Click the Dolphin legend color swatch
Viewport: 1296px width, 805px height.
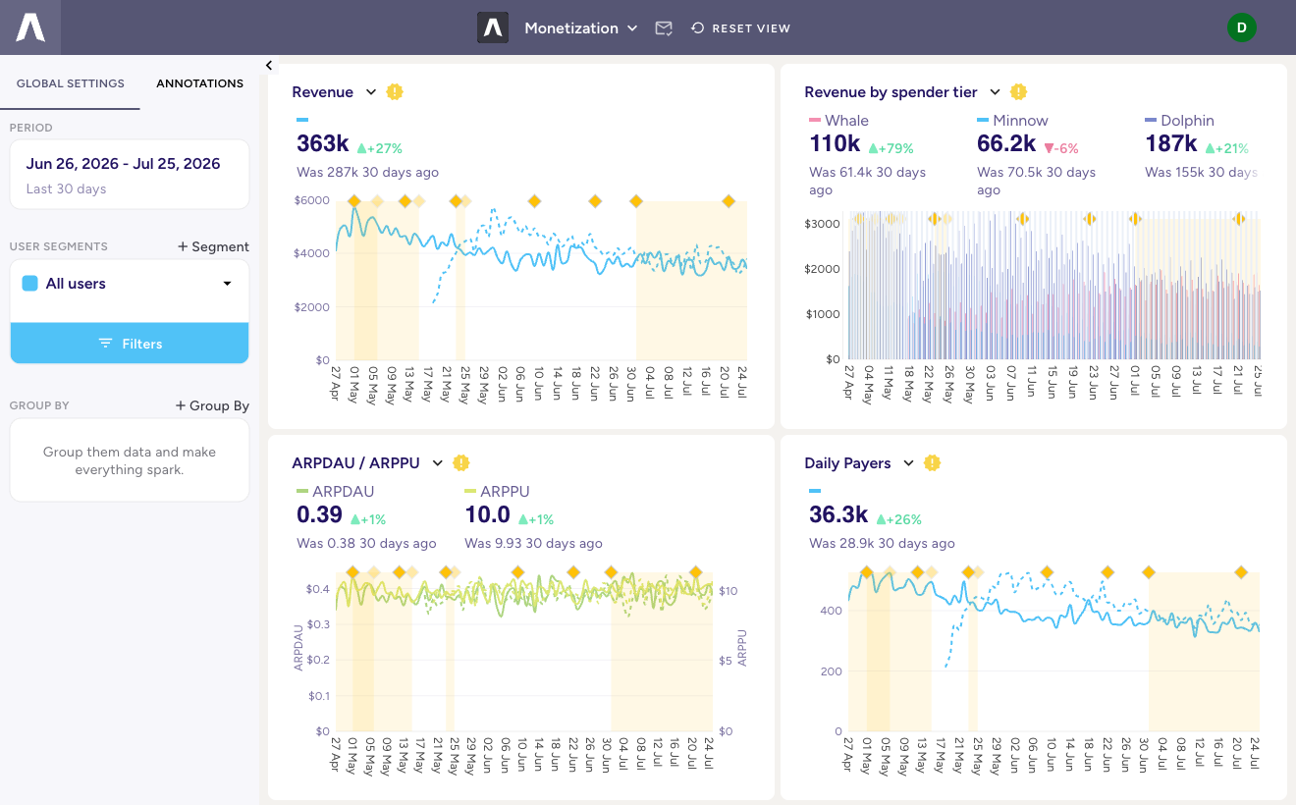1151,120
